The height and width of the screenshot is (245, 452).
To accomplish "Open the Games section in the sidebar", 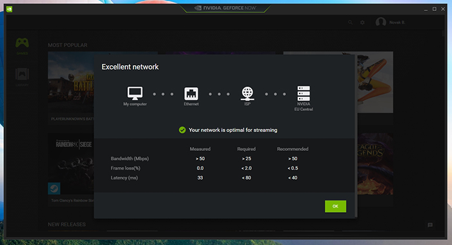I will coord(22,46).
